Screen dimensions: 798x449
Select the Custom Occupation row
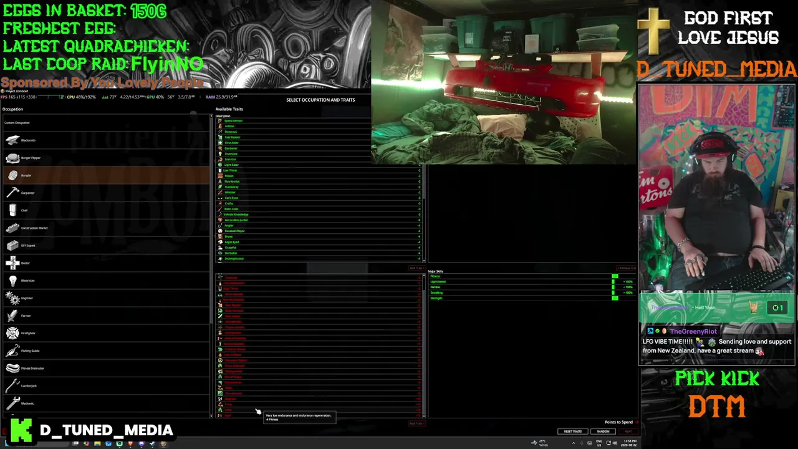tap(107, 123)
